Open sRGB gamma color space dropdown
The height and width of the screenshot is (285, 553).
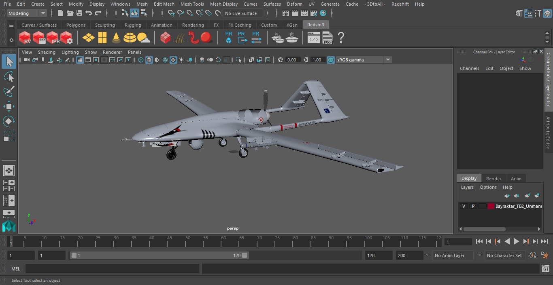tap(364, 60)
